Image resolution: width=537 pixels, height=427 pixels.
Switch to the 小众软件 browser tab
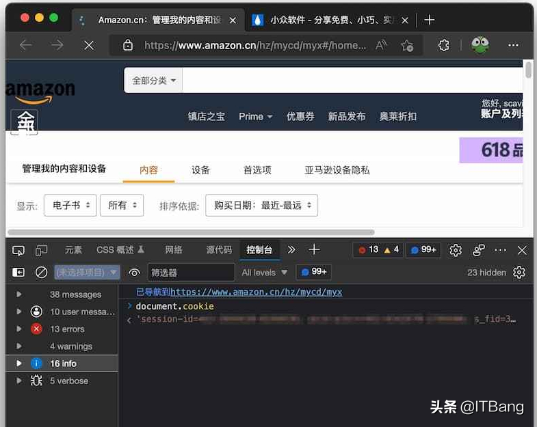[x=329, y=20]
